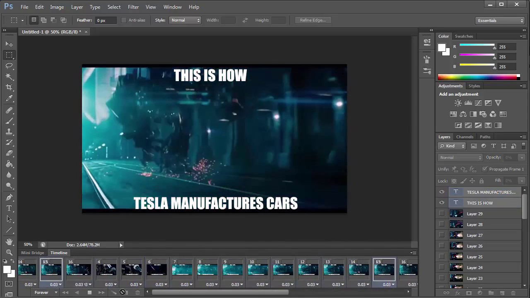Stop the animation playback

[89, 292]
